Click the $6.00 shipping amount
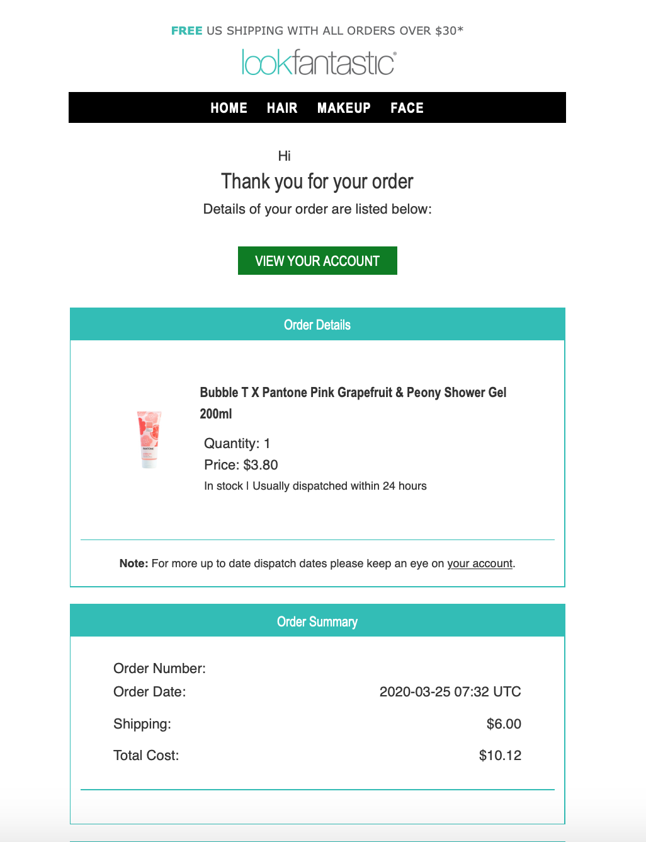Viewport: 646px width, 842px height. point(504,724)
